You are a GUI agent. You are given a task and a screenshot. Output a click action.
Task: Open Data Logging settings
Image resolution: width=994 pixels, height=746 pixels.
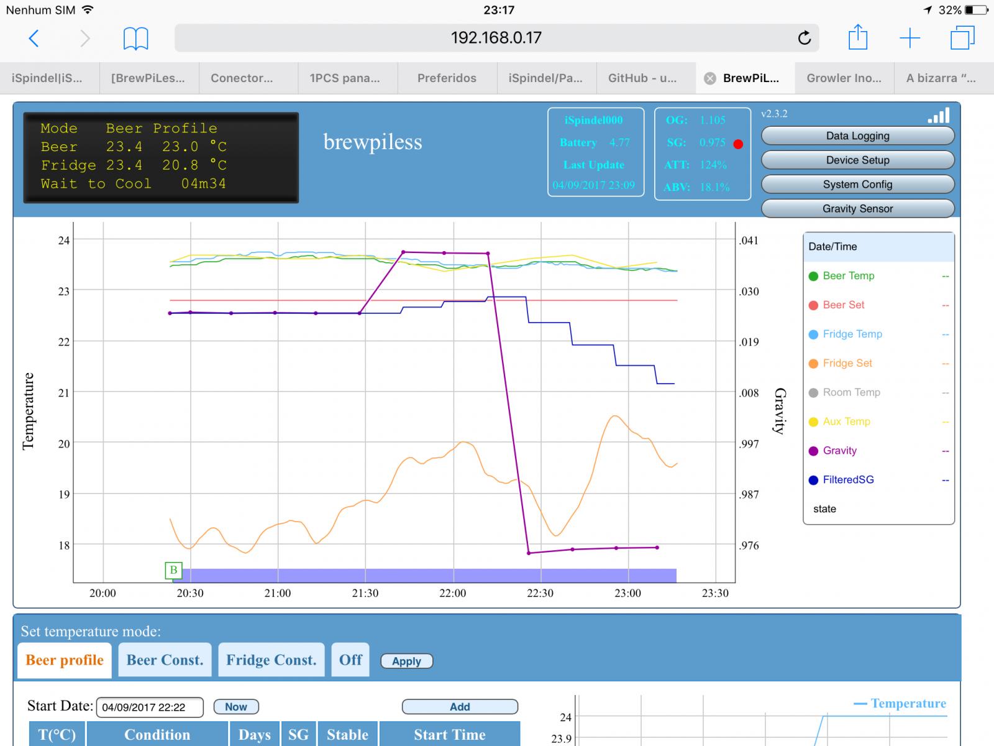(857, 136)
